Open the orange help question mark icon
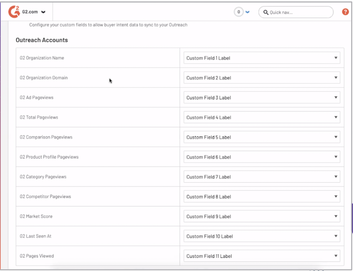Image resolution: width=353 pixels, height=271 pixels. 345,12
